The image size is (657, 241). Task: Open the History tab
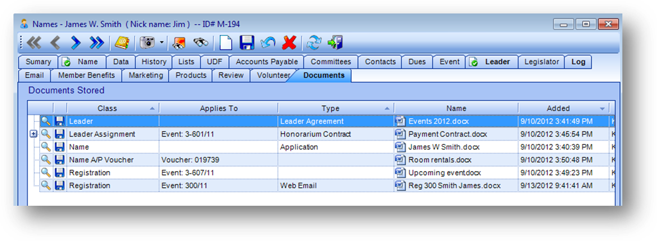click(x=154, y=62)
